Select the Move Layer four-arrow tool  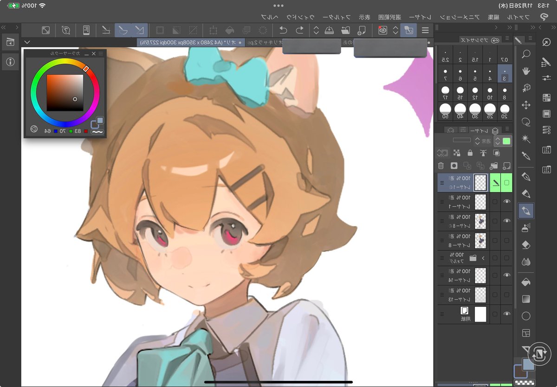click(526, 105)
